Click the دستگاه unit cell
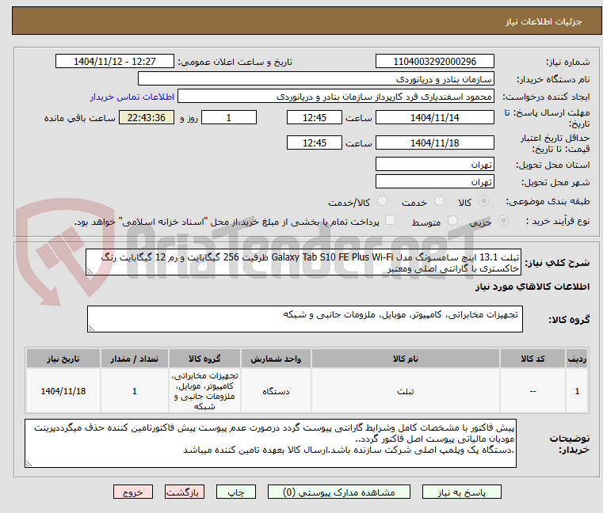Image resolution: width=603 pixels, height=513 pixels. pos(276,391)
